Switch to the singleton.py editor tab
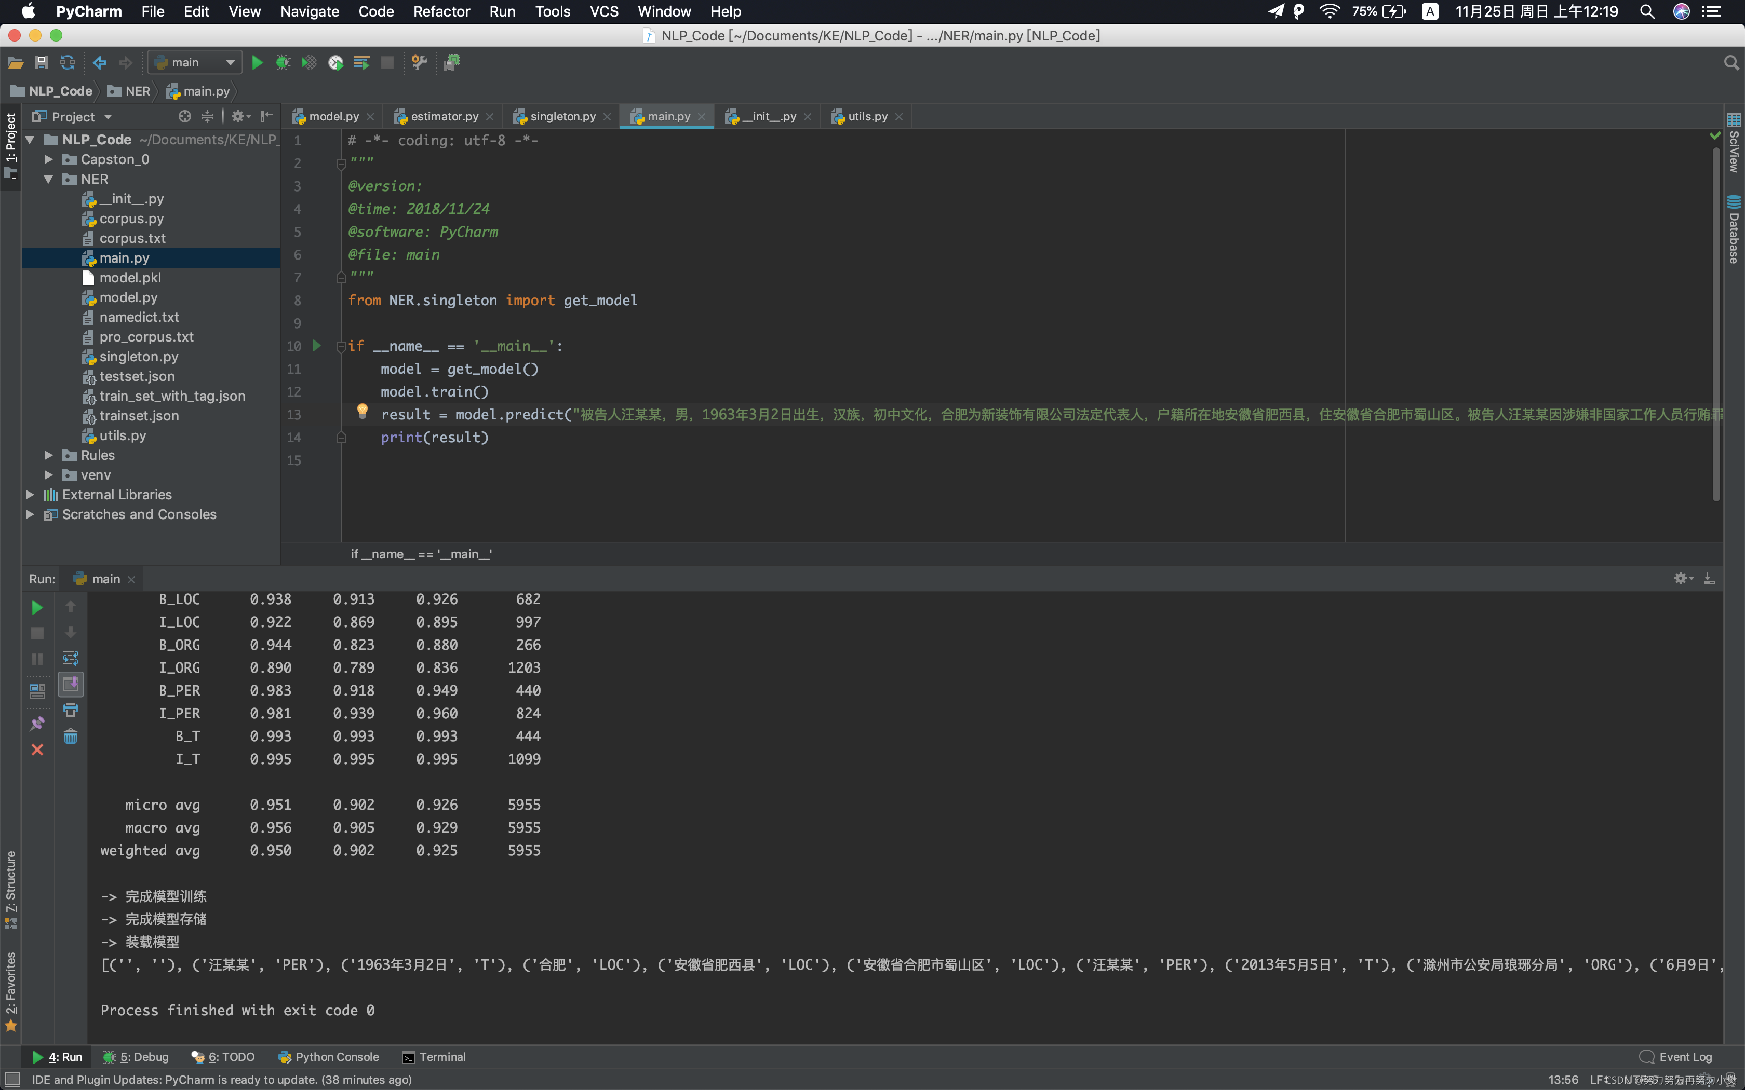This screenshot has width=1745, height=1090. 562,116
